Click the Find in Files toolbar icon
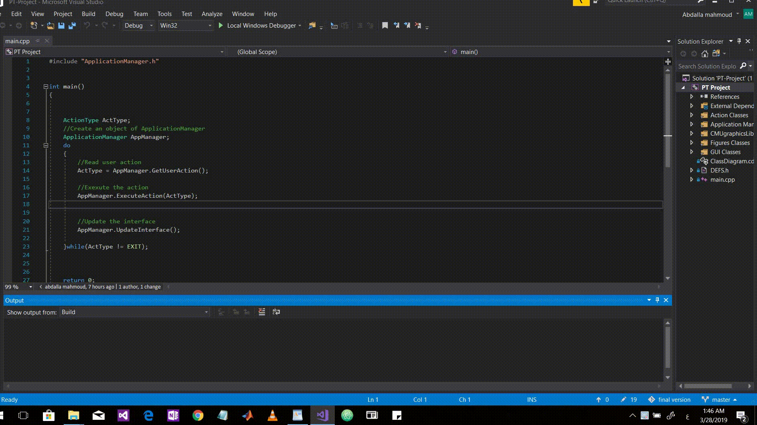The width and height of the screenshot is (757, 425). point(312,26)
